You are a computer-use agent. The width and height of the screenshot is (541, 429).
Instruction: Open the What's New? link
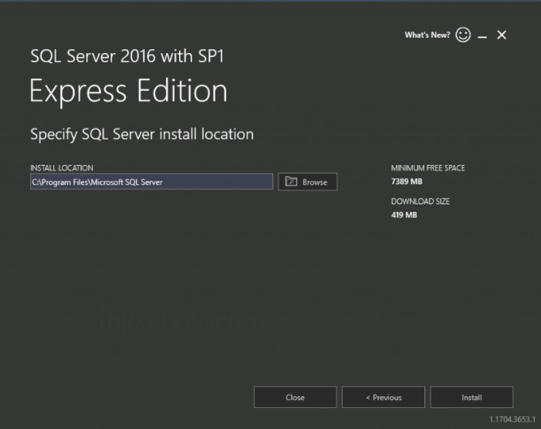(427, 35)
